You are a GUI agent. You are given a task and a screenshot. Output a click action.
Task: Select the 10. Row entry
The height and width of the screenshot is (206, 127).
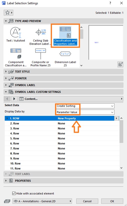(x=62, y=163)
